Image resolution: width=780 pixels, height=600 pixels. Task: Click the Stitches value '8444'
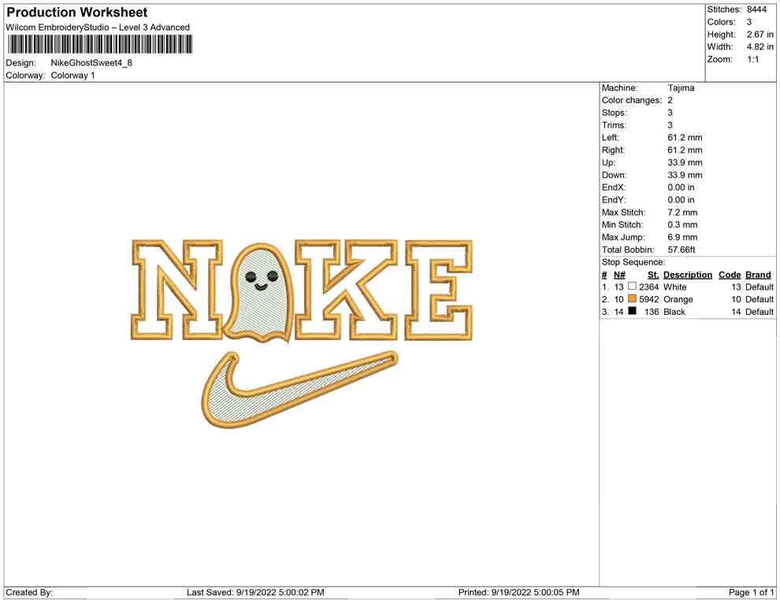(756, 9)
